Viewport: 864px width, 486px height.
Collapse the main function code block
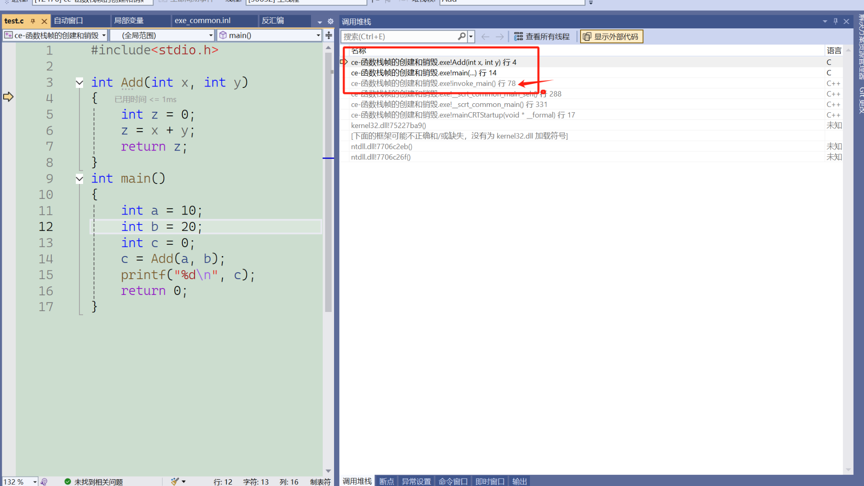coord(79,179)
